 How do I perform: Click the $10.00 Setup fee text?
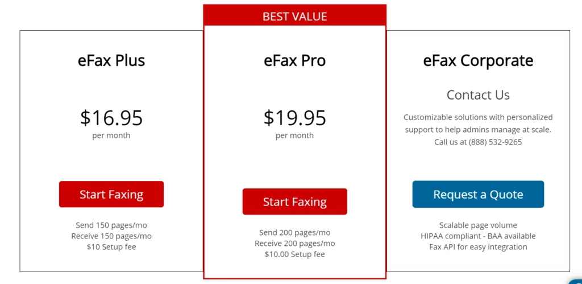294,254
